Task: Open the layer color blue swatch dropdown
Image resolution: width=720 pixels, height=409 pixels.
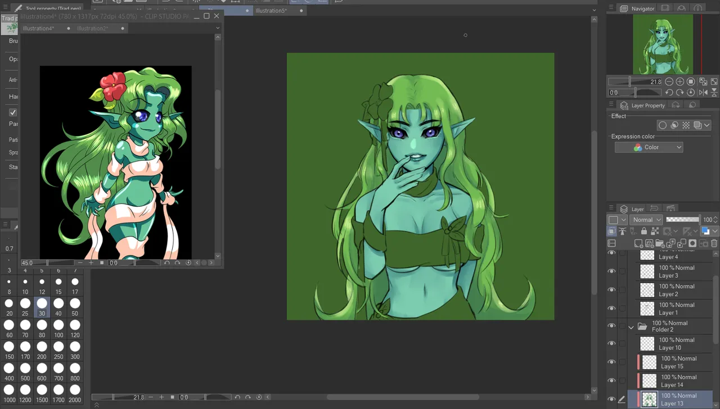Action: (709, 231)
